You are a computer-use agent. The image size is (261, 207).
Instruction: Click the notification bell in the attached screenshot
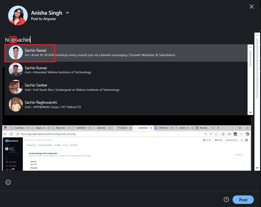(x=242, y=140)
